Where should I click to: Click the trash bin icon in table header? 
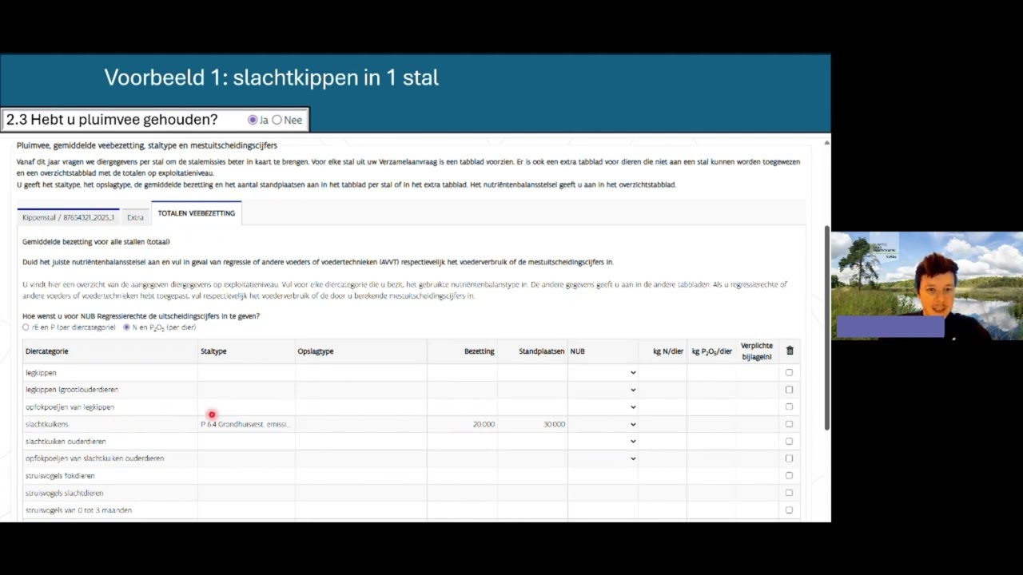pos(790,351)
